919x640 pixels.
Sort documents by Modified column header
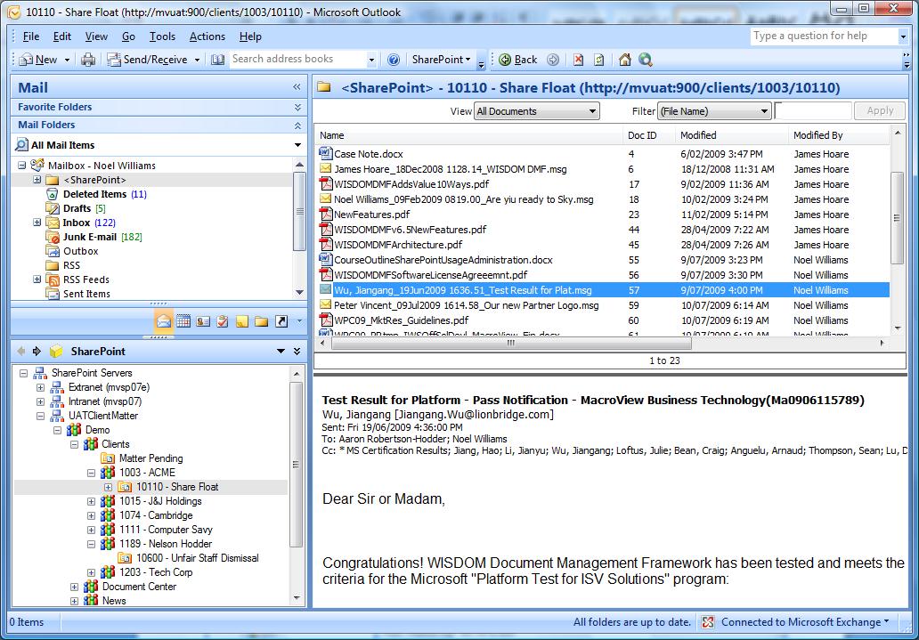731,135
